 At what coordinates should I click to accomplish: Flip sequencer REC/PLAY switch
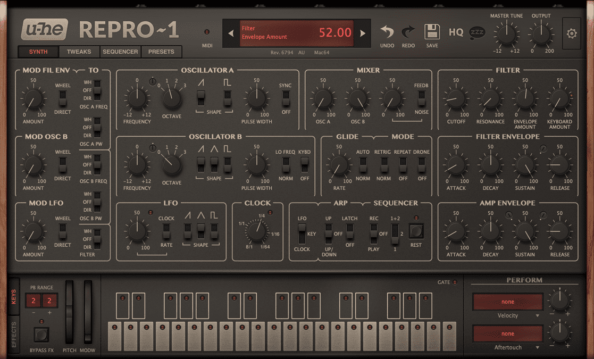[373, 233]
